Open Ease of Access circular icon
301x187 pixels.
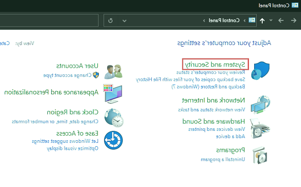[x=114, y=140]
